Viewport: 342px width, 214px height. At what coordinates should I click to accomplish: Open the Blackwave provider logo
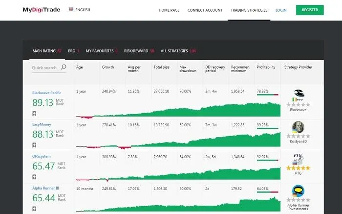298,95
